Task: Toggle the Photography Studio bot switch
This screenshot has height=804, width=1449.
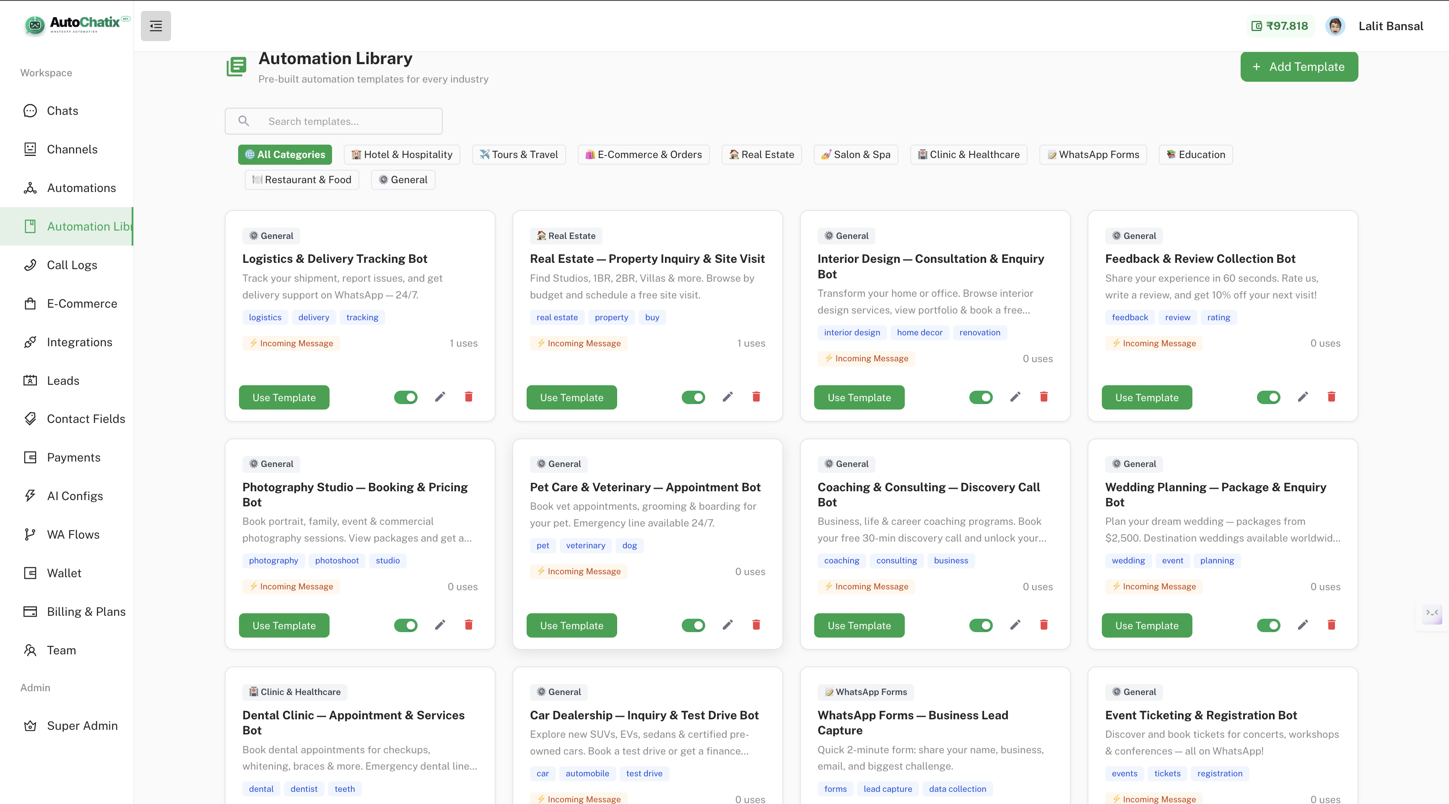Action: coord(405,625)
